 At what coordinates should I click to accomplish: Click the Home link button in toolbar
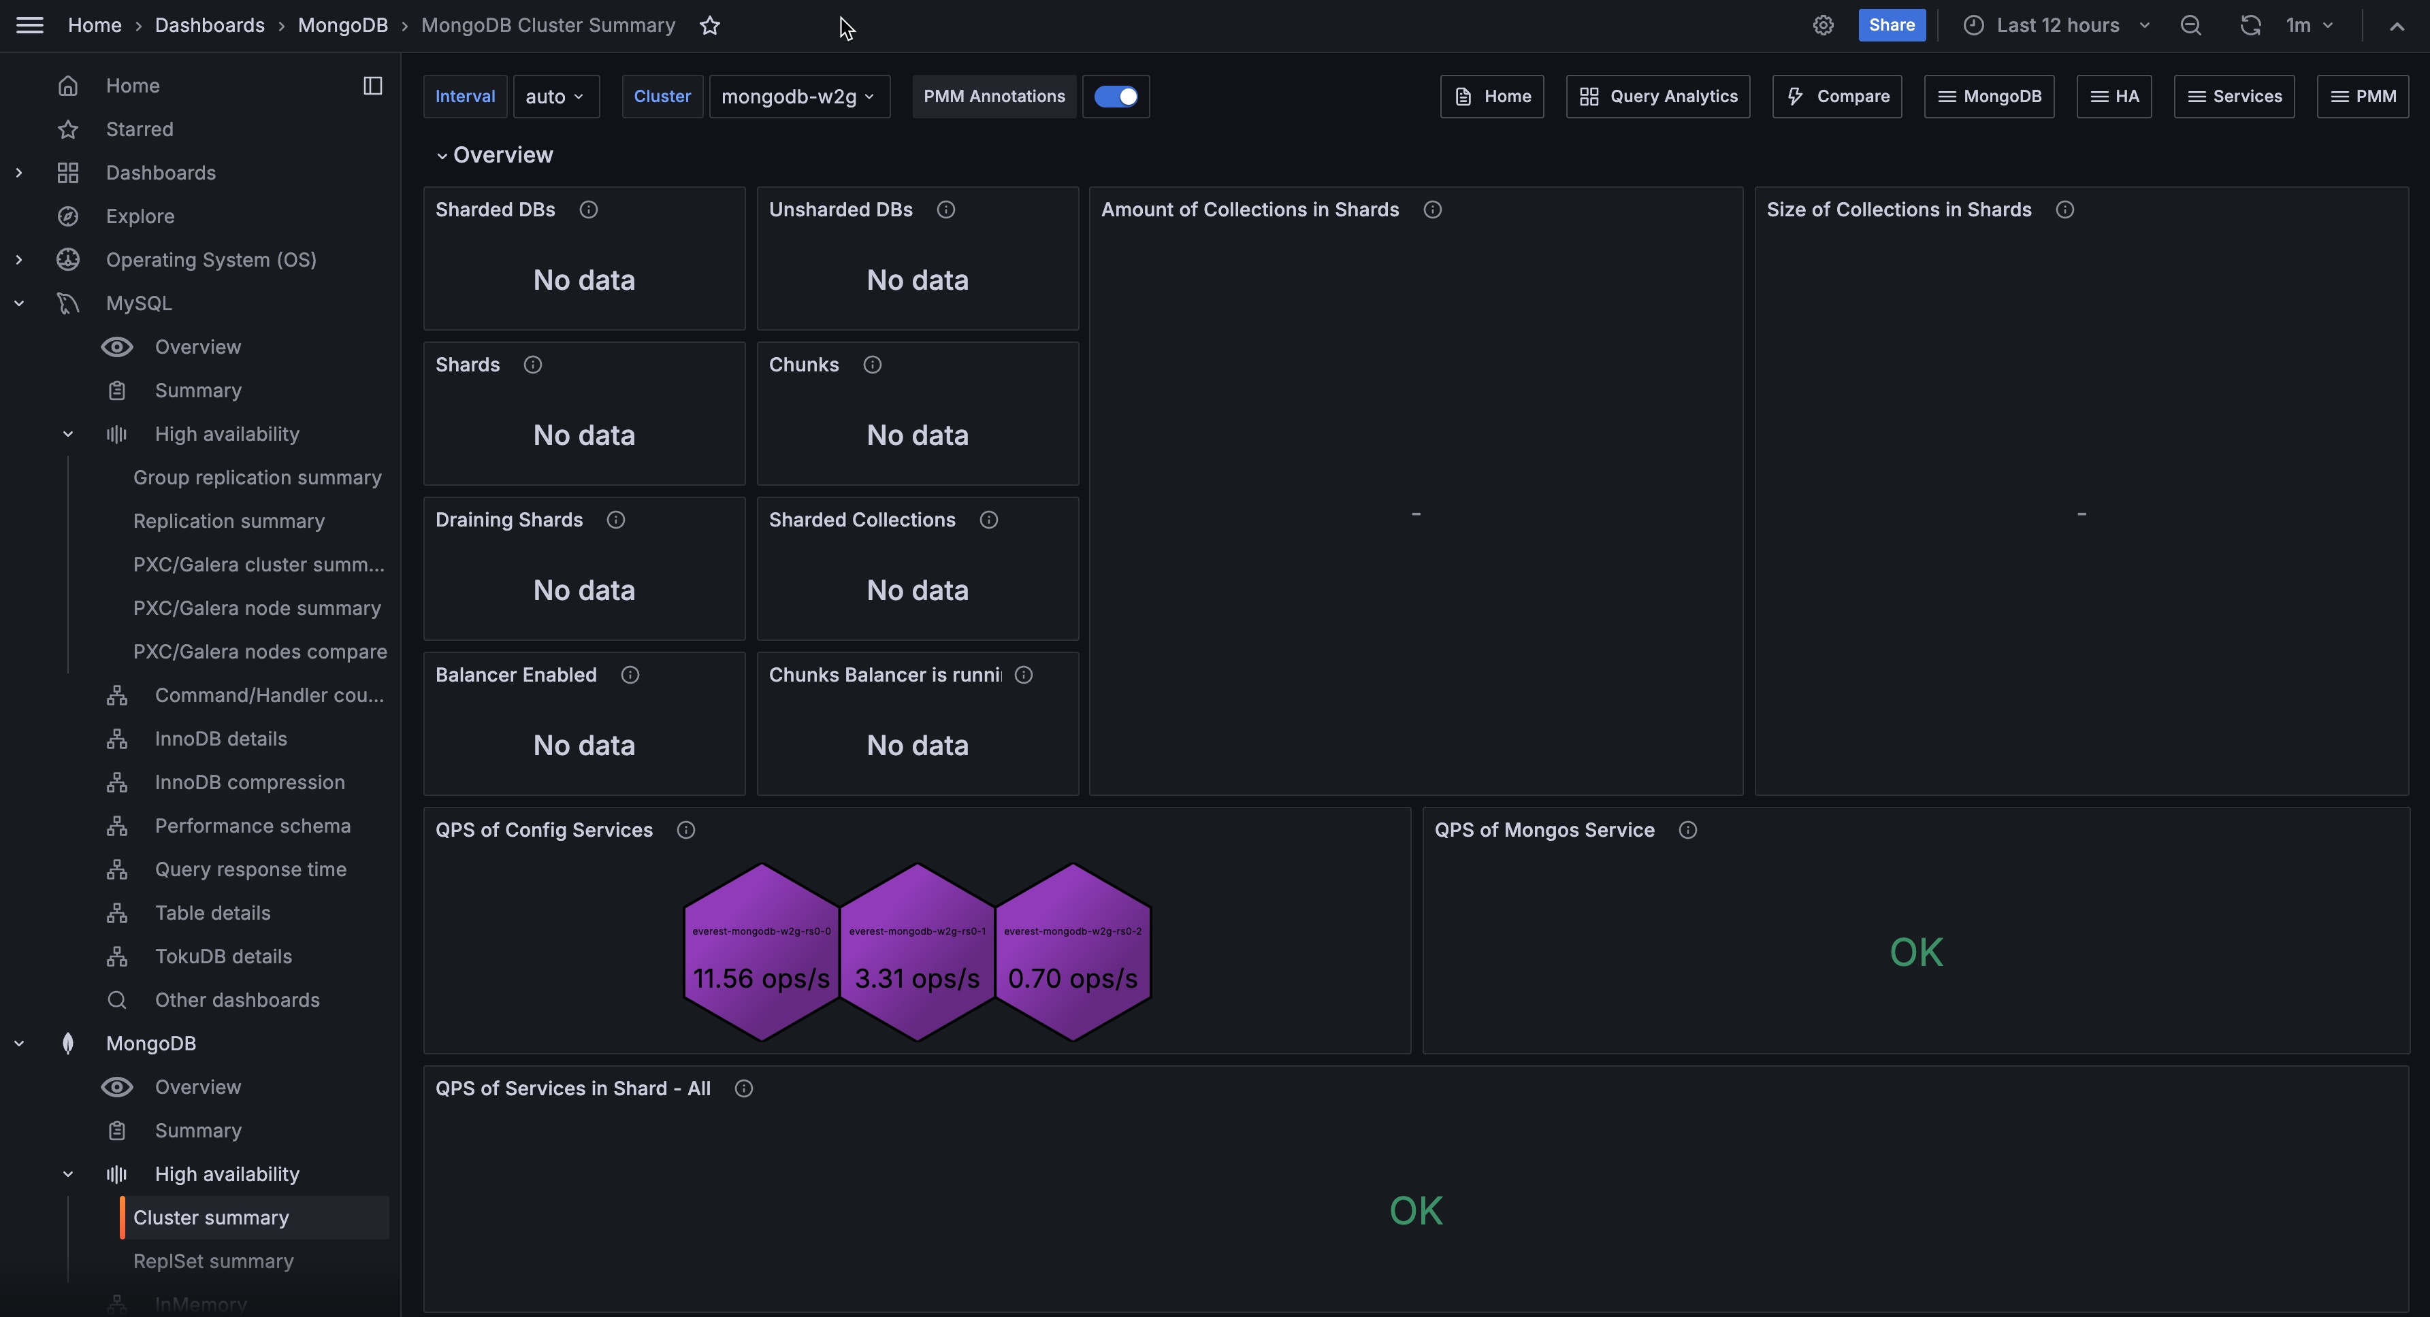point(1491,96)
